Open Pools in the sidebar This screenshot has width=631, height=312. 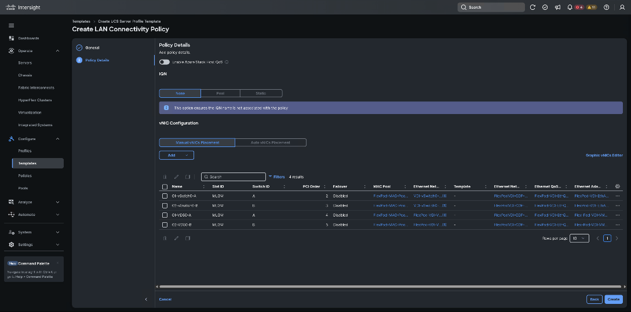pyautogui.click(x=23, y=188)
